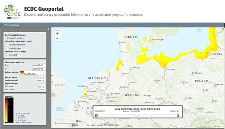
Task: Click the Szczecin label on map
Action: pyautogui.click(x=170, y=70)
